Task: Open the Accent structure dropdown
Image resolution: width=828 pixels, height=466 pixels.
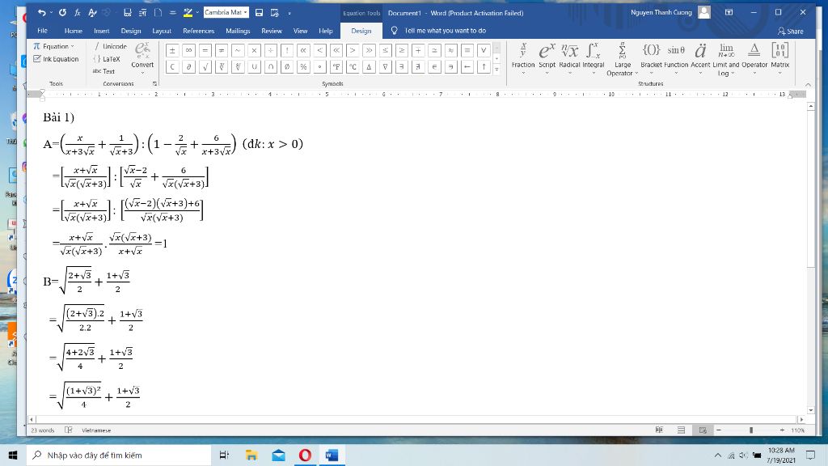Action: (700, 58)
